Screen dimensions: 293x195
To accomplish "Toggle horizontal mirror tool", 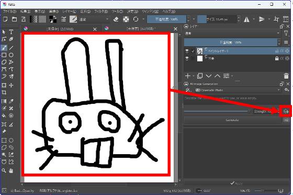I will pyautogui.click(x=246, y=19).
